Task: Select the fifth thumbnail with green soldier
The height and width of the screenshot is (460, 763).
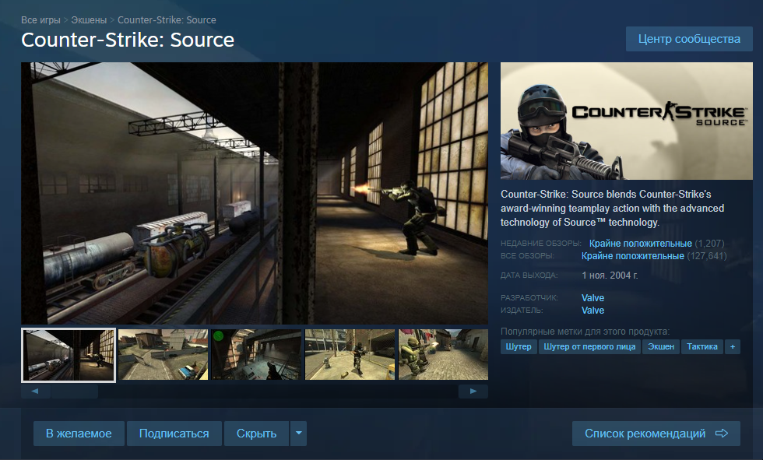Action: click(x=443, y=354)
